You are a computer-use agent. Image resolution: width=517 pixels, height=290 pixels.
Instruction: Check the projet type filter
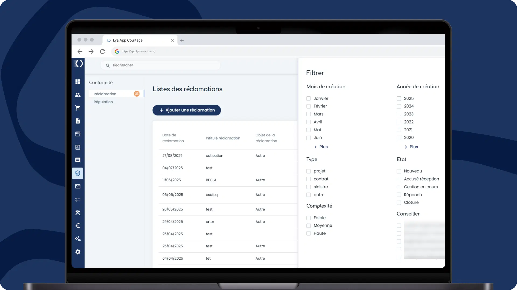point(309,171)
